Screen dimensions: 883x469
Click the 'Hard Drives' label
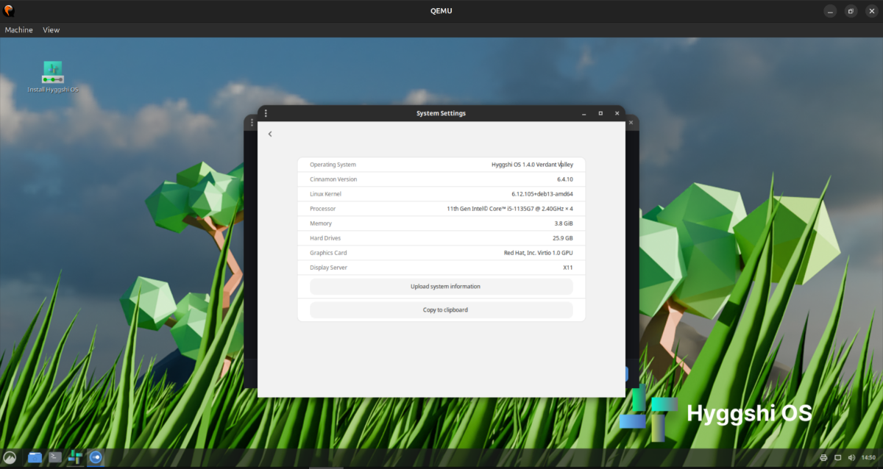click(x=325, y=238)
